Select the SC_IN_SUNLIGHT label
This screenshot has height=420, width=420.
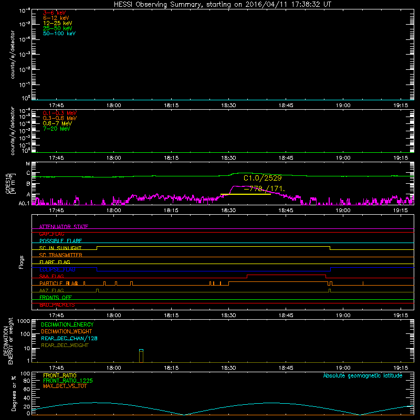(60, 248)
